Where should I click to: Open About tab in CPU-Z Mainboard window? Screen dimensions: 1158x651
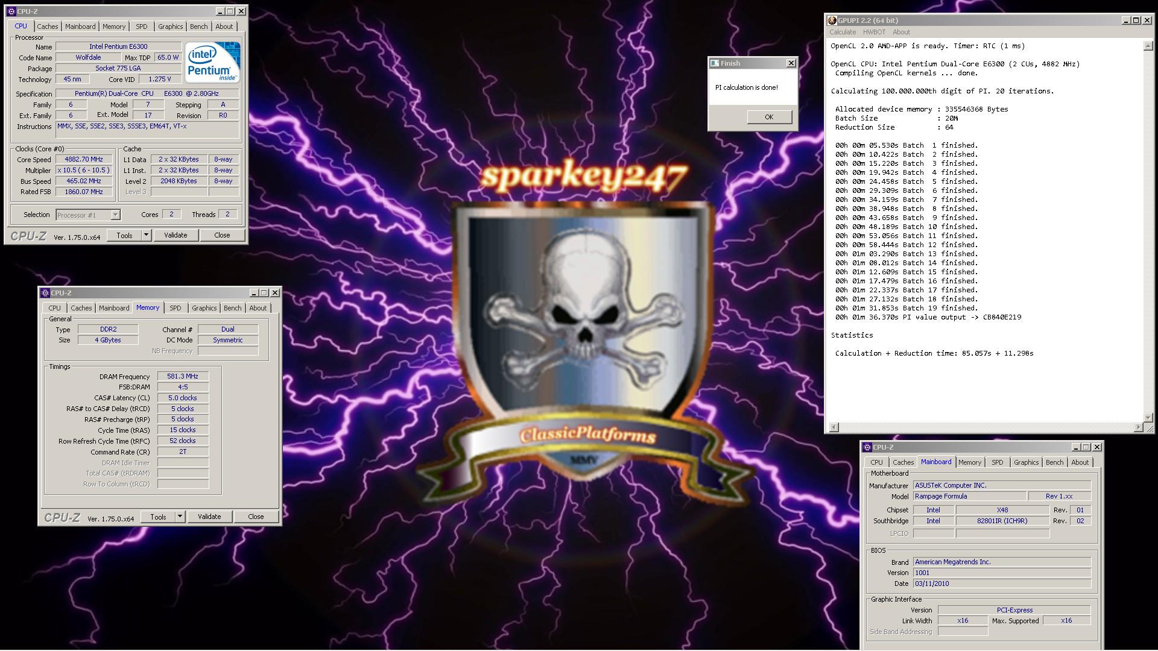(x=1080, y=462)
